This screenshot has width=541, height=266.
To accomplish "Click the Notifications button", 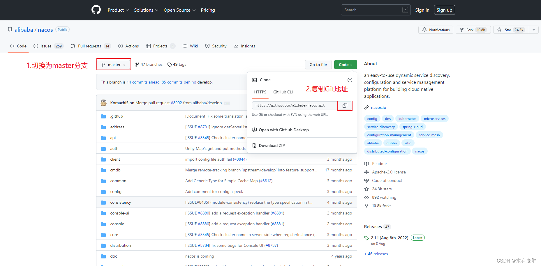I will click(x=436, y=30).
